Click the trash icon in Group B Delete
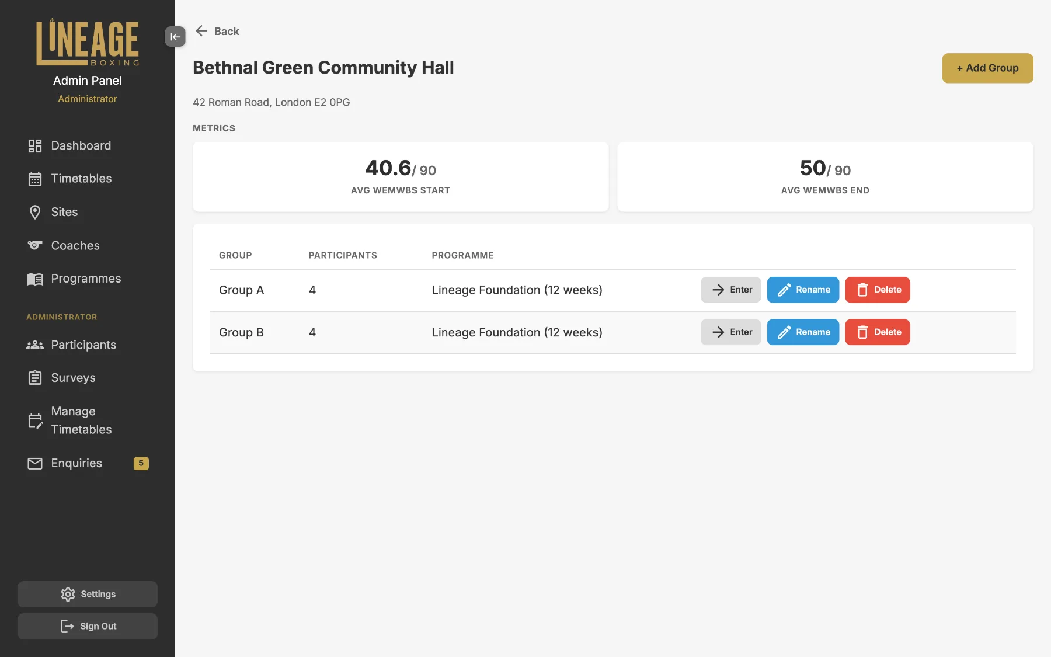1051x657 pixels. pyautogui.click(x=862, y=332)
